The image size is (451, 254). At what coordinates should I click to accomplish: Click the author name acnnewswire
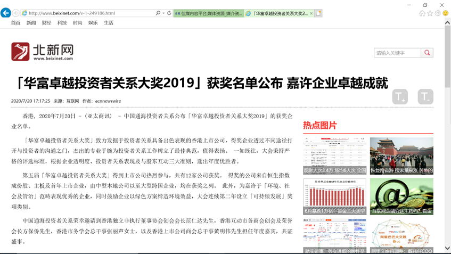(x=108, y=101)
